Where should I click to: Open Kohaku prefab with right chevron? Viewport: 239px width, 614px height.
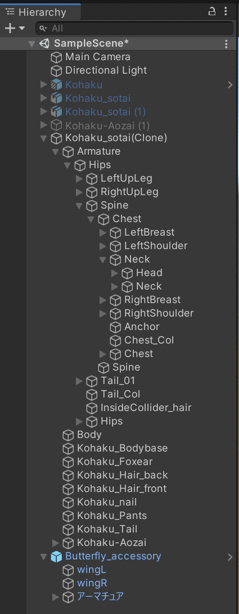230,84
